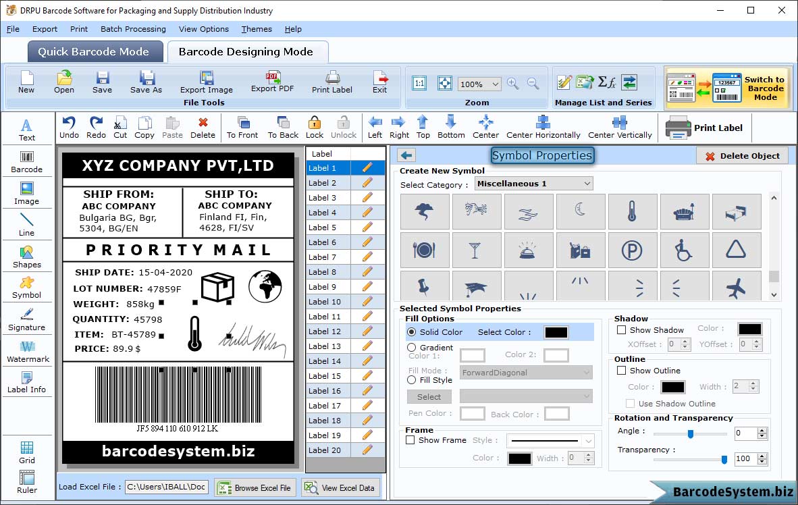Tick the Use Shadow Outline checkbox
Image resolution: width=798 pixels, height=505 pixels.
coord(630,404)
